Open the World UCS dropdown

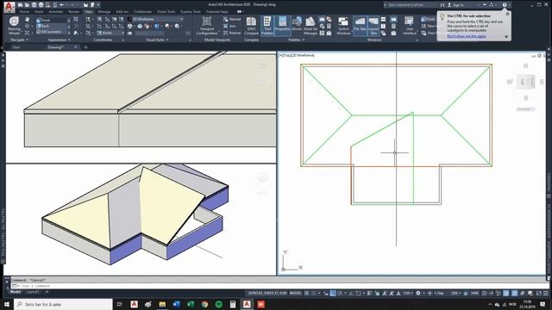tap(110, 33)
